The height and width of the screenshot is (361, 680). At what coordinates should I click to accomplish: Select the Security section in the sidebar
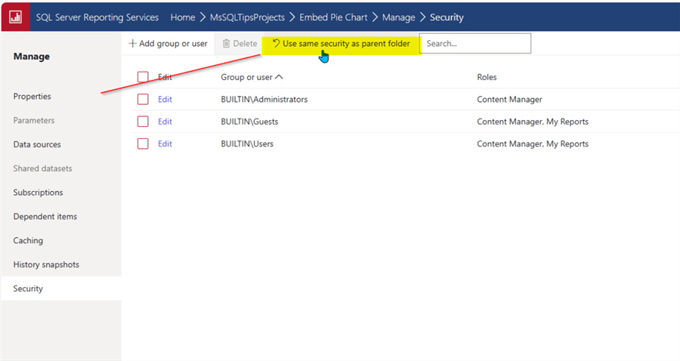(x=61, y=288)
